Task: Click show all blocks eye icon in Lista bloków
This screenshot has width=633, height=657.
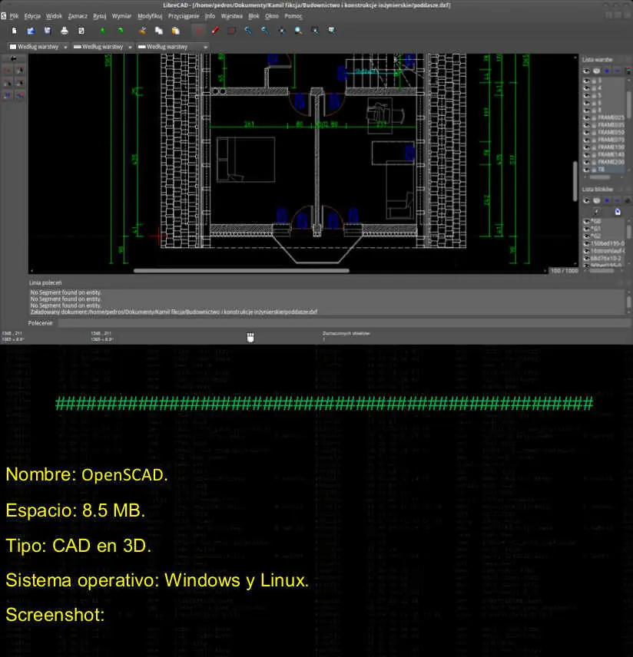Action: click(x=586, y=200)
